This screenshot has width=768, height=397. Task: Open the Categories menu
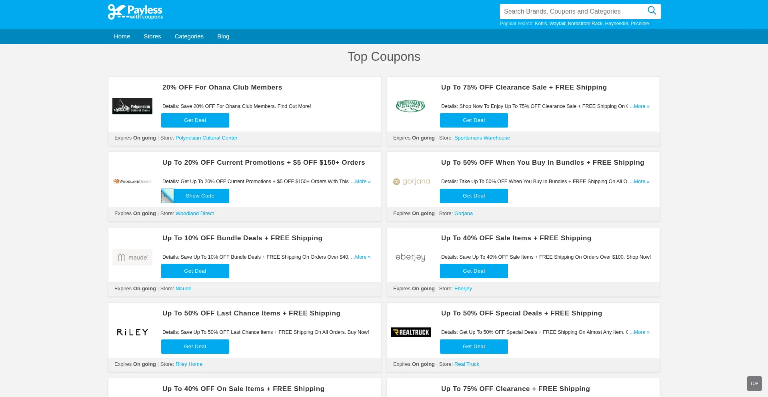point(189,36)
